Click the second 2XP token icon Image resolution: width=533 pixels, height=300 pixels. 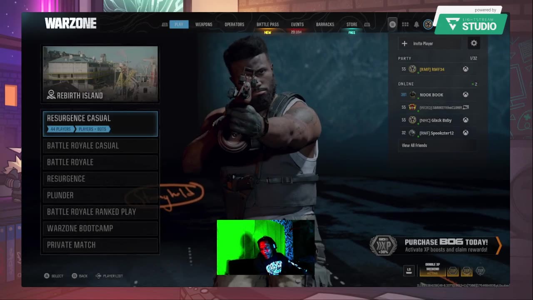point(466,271)
